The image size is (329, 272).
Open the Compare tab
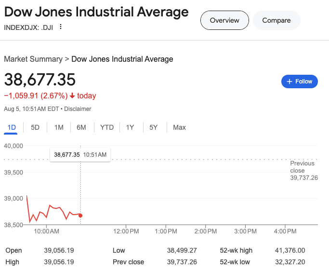276,20
